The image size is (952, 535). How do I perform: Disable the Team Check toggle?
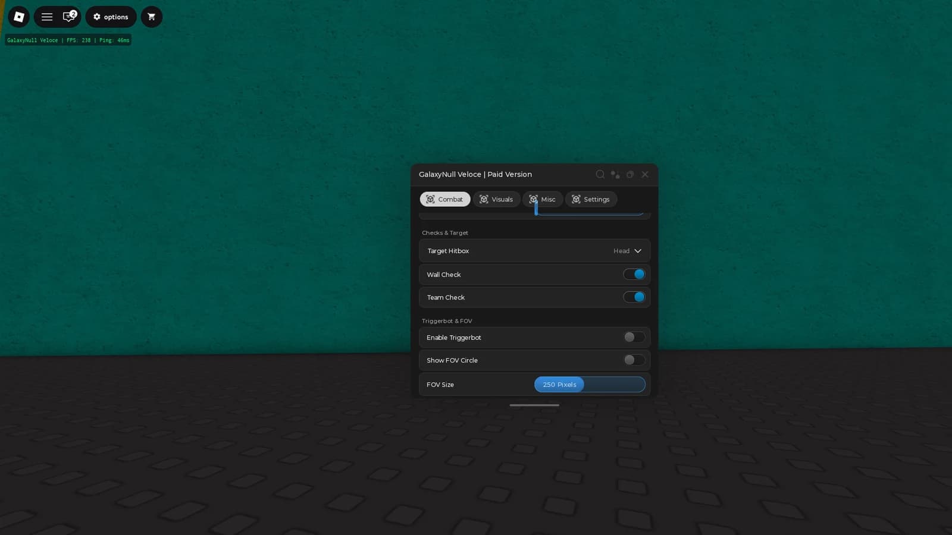[x=634, y=297]
